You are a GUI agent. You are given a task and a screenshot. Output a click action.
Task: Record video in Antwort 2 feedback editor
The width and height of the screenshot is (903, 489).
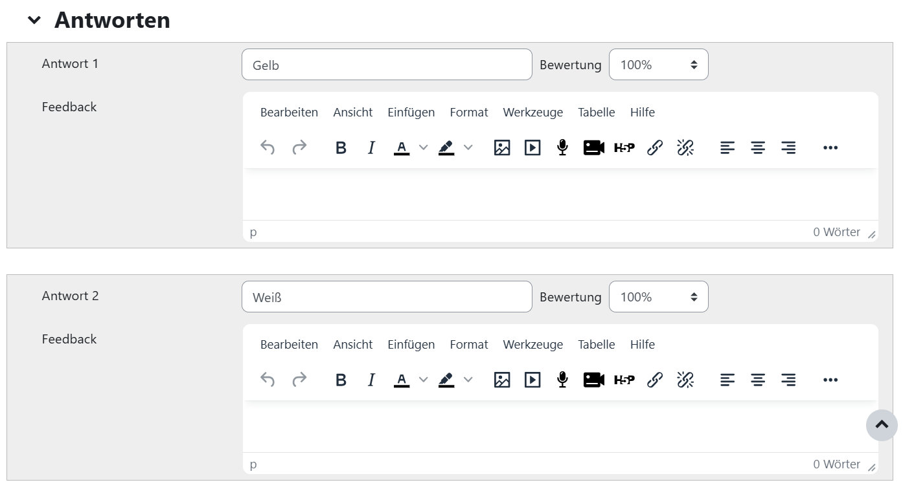[593, 380]
